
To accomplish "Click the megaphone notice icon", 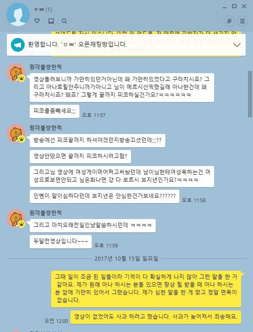I will tap(18, 45).
